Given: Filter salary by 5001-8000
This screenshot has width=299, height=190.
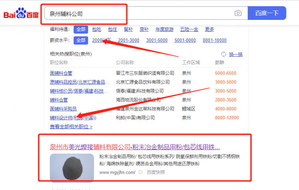Looking at the screenshot, I should (x=185, y=40).
